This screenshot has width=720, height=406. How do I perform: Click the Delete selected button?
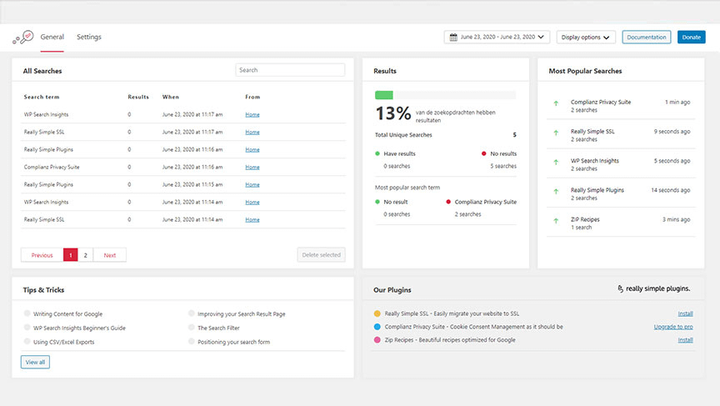[x=322, y=255]
